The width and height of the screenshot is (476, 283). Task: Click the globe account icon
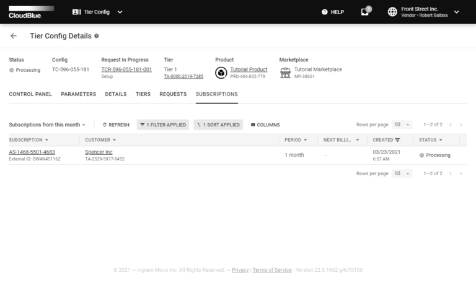(x=392, y=12)
